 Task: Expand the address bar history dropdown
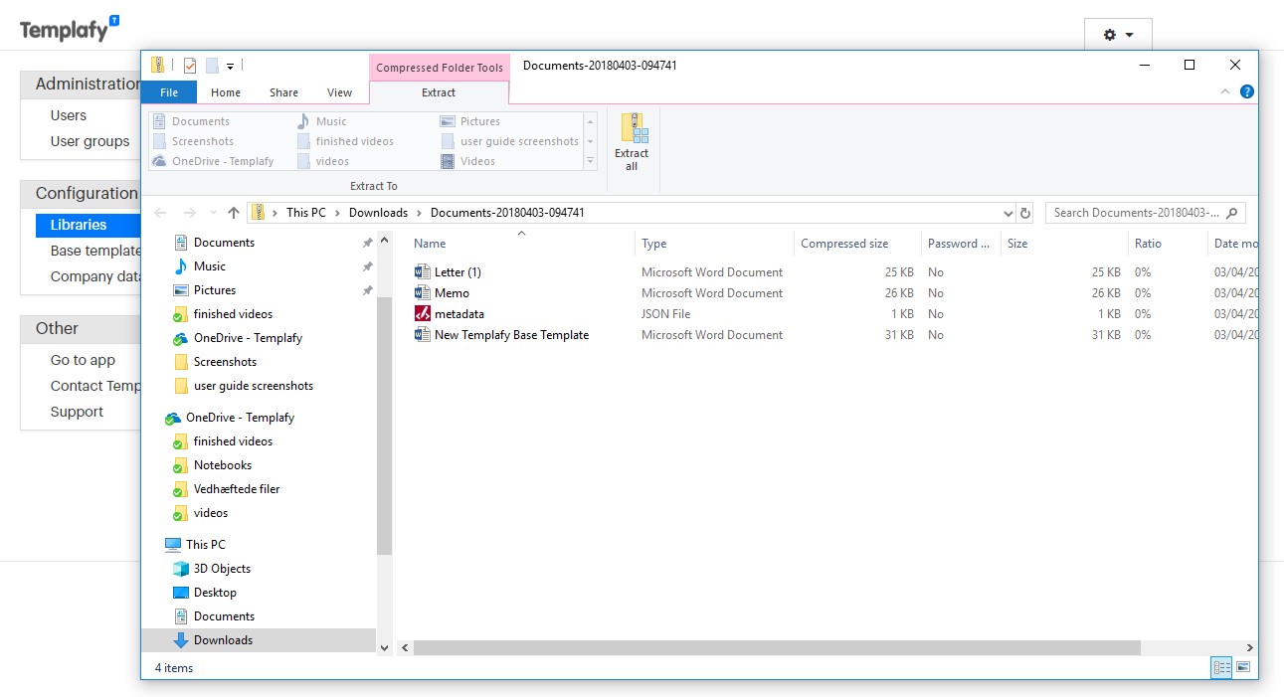click(x=1008, y=212)
